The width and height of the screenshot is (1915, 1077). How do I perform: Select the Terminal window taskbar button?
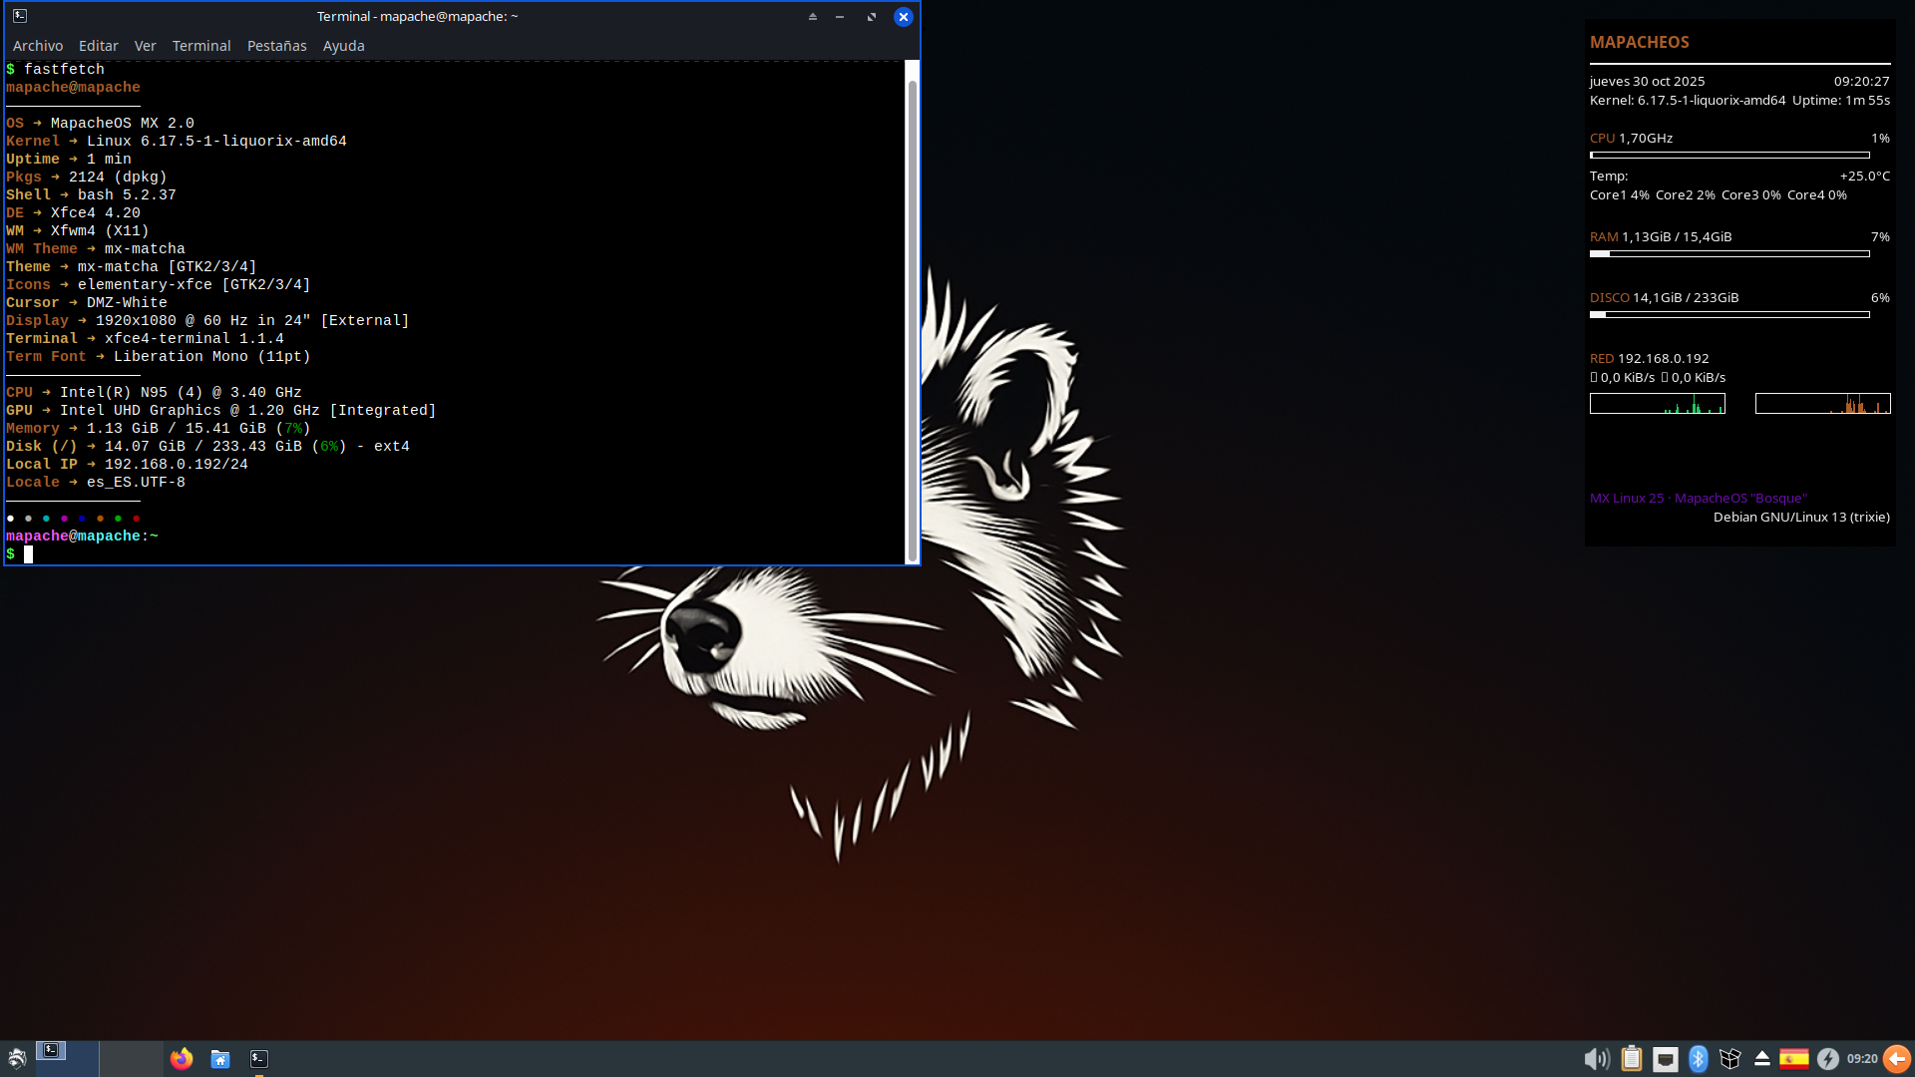[x=52, y=1051]
